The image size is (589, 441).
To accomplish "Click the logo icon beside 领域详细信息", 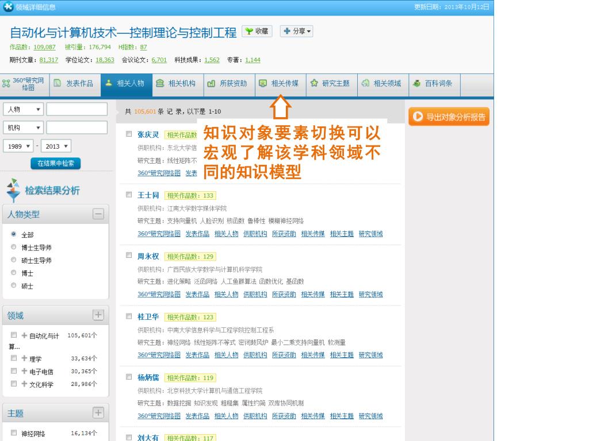I will [8, 6].
